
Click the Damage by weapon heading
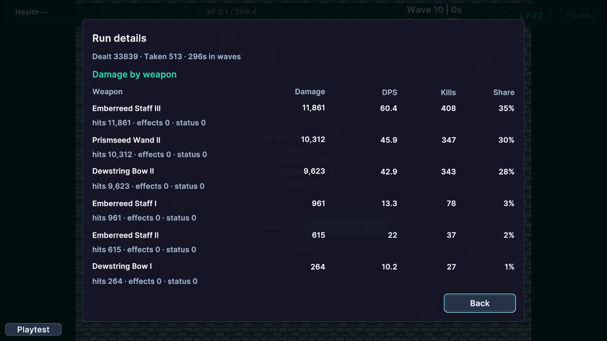(x=134, y=74)
